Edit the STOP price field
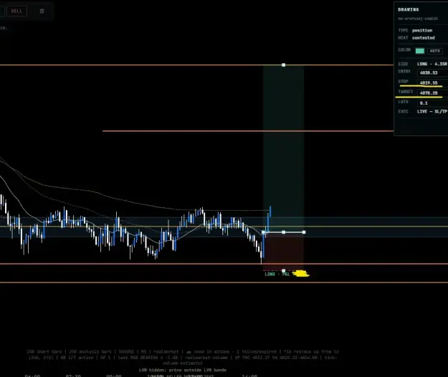The height and width of the screenshot is (377, 448). 432,83
